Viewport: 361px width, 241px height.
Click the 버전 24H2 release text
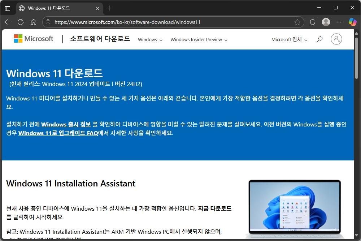pos(128,84)
